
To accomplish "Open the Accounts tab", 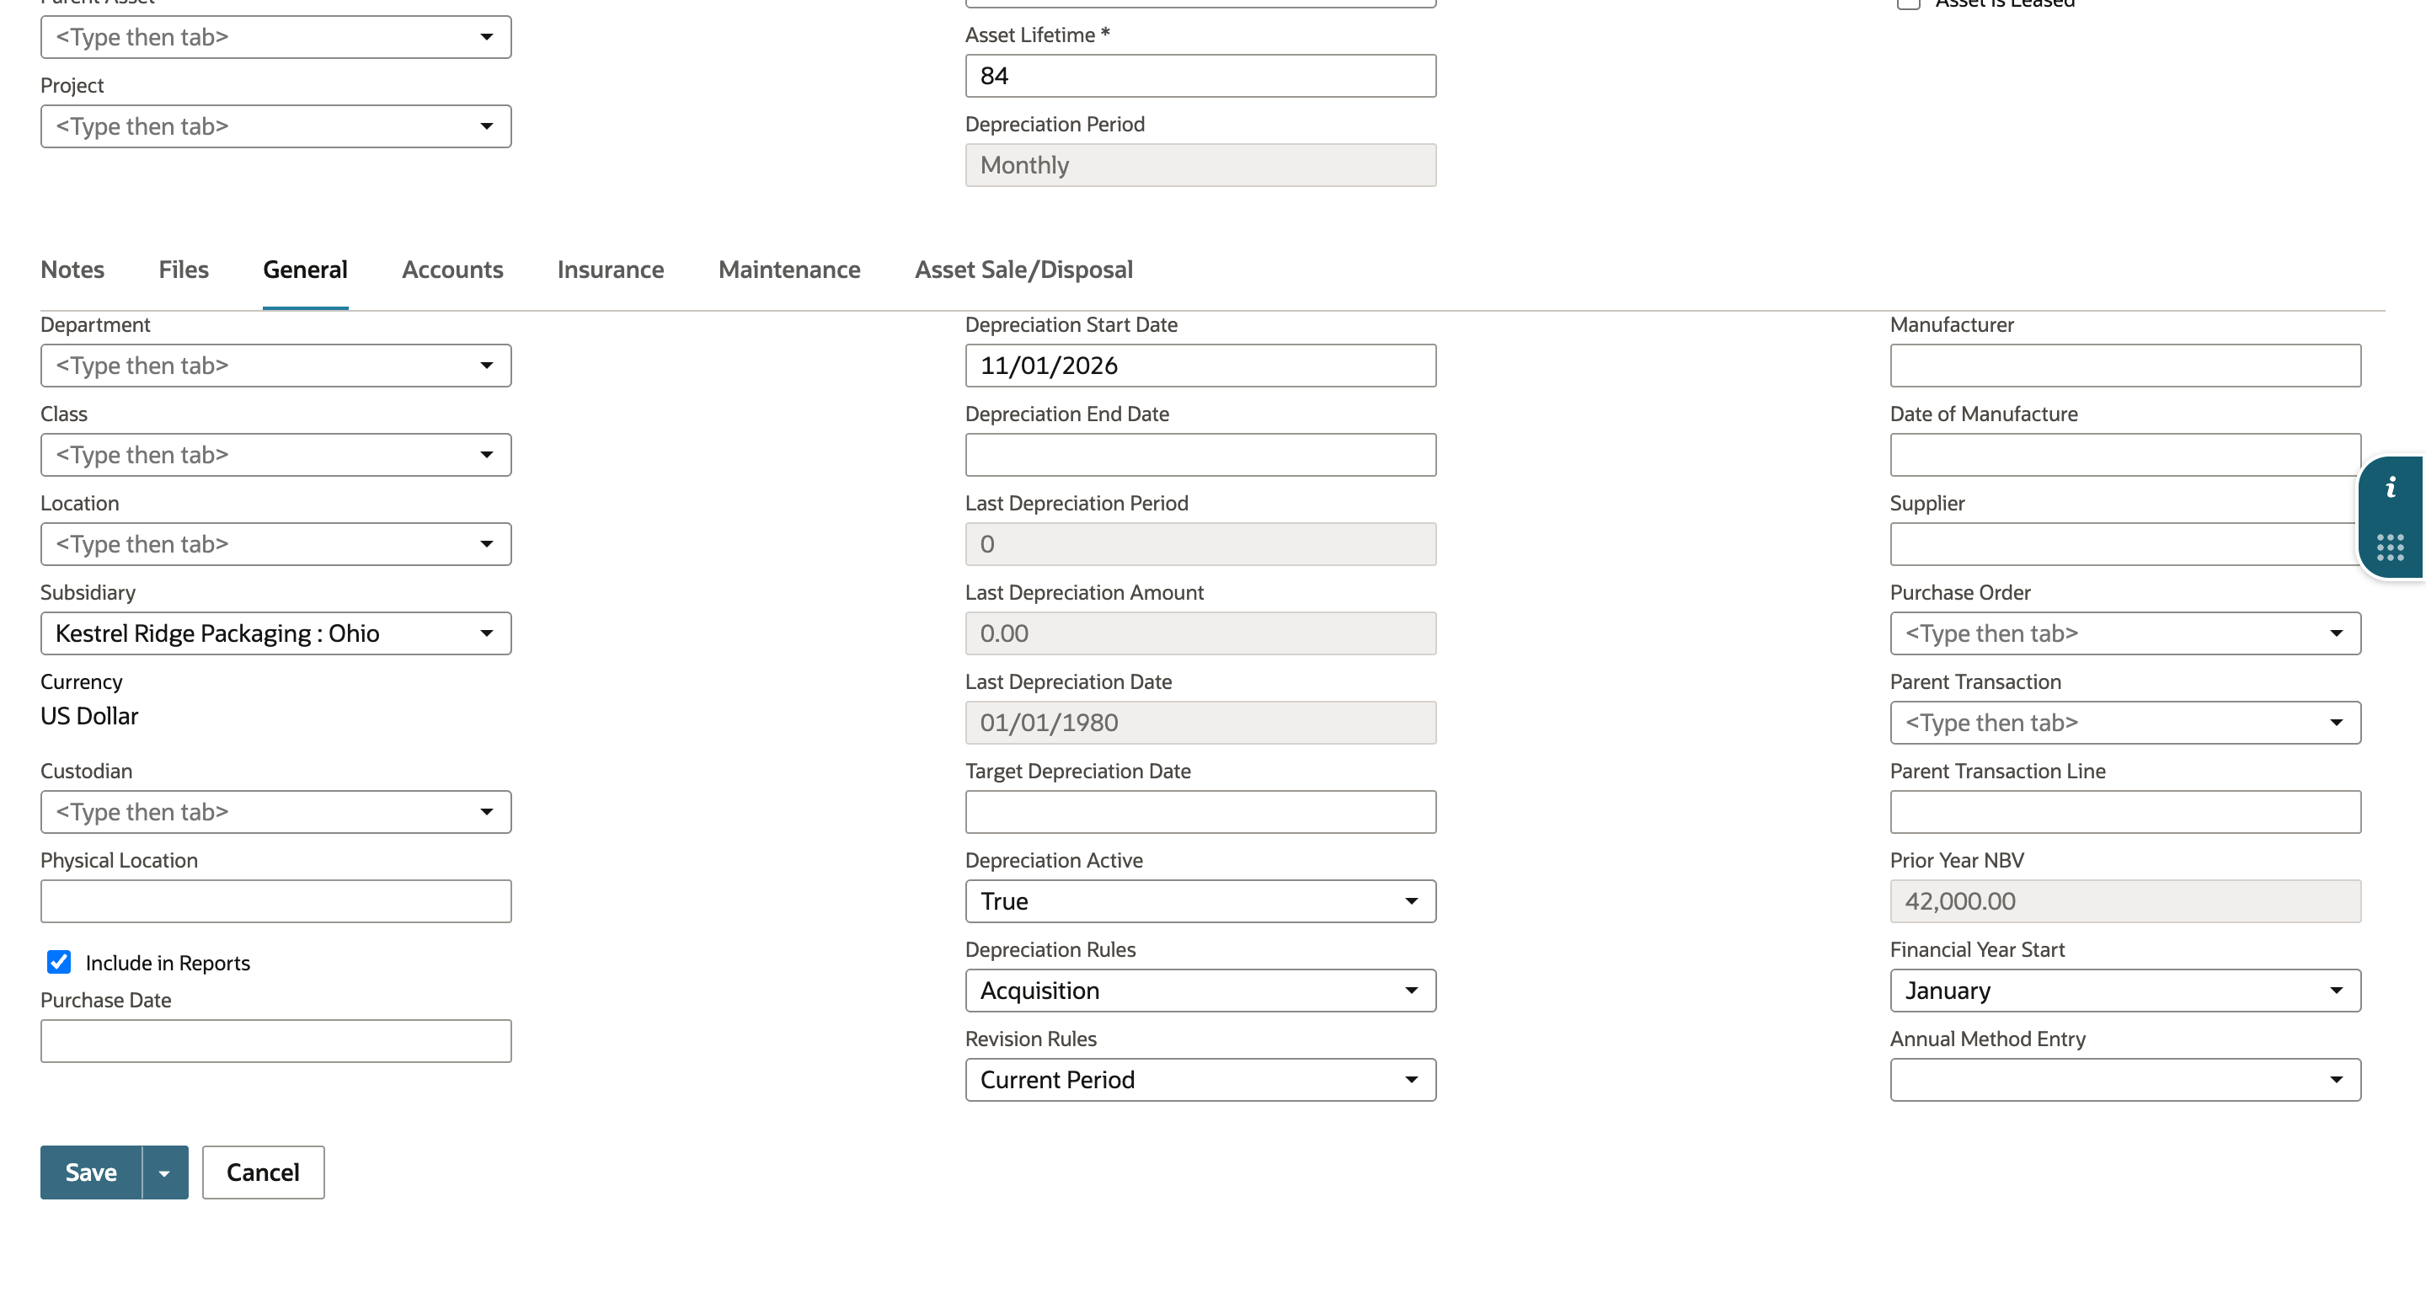I will [x=453, y=270].
